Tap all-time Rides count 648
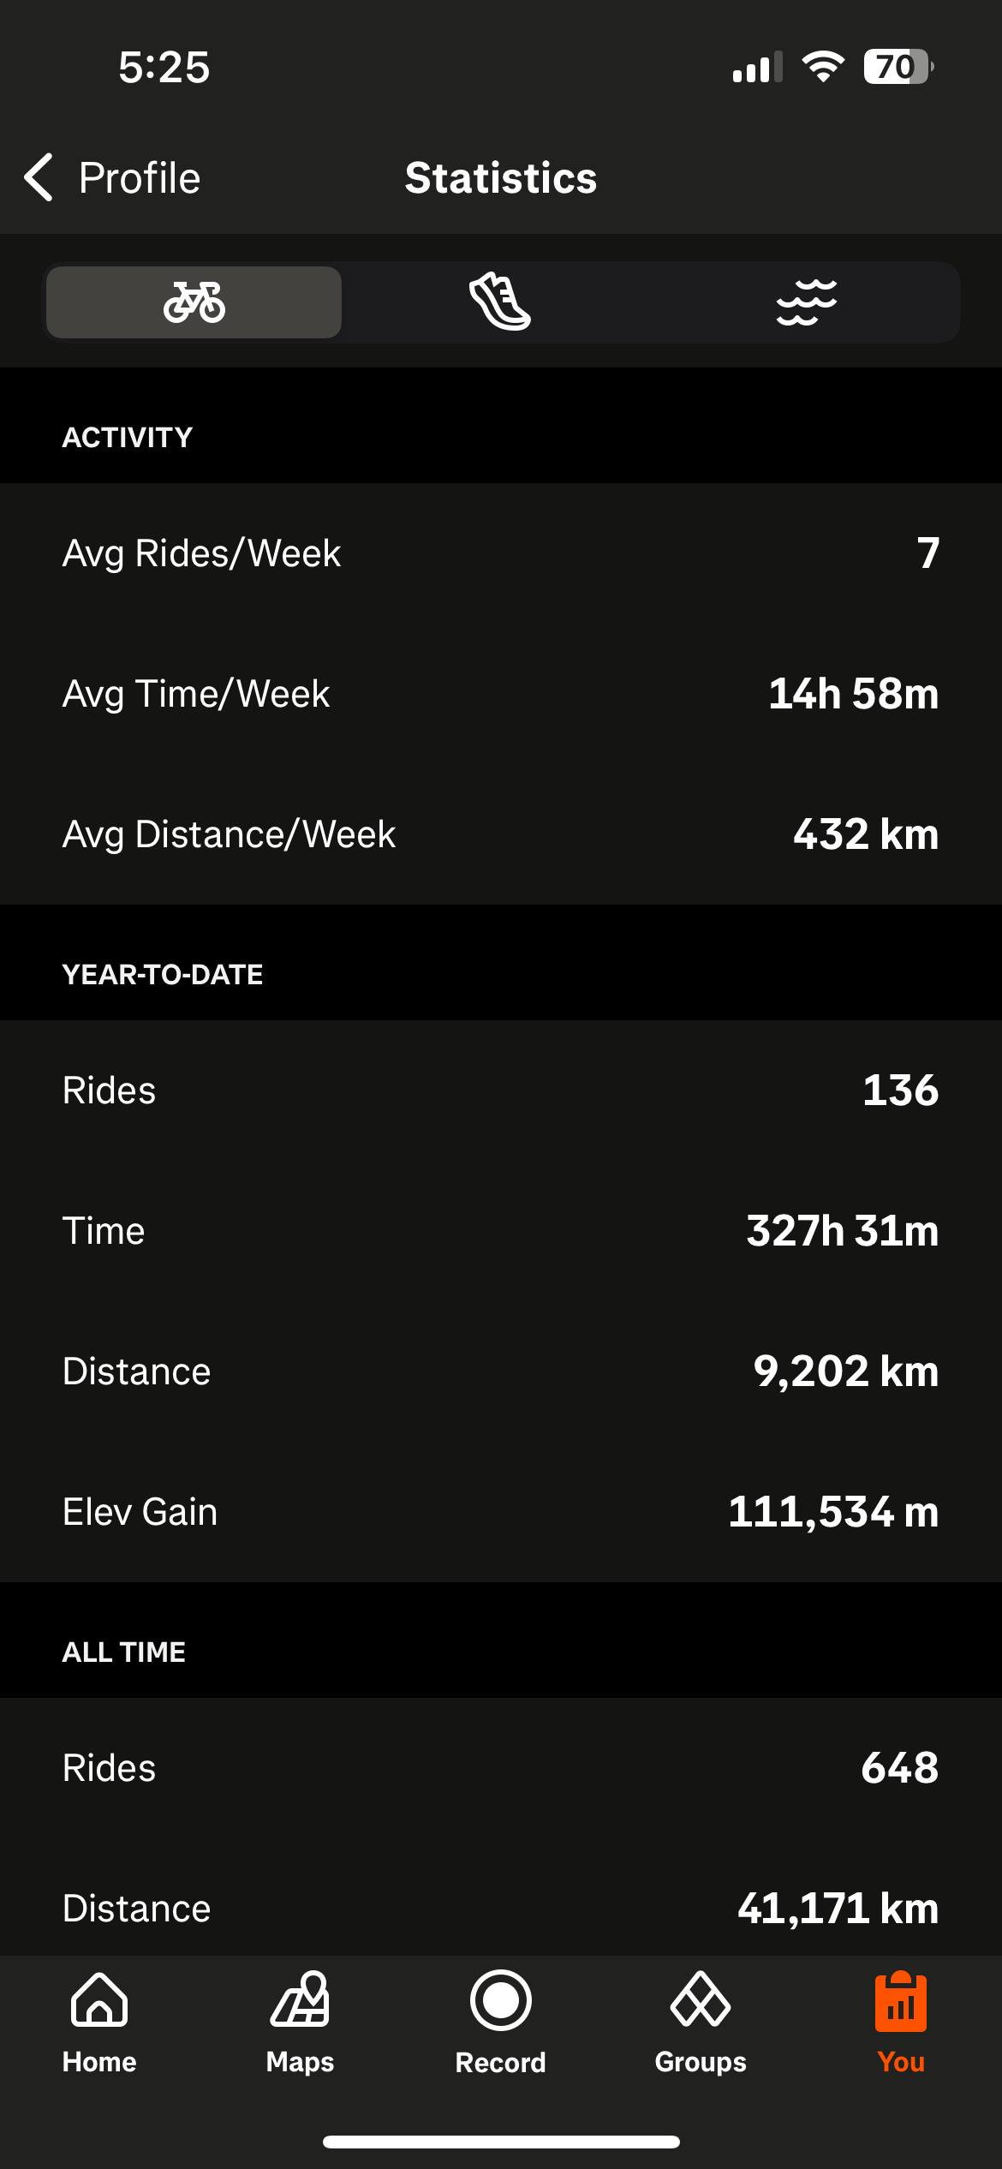The height and width of the screenshot is (2169, 1002). click(x=899, y=1768)
